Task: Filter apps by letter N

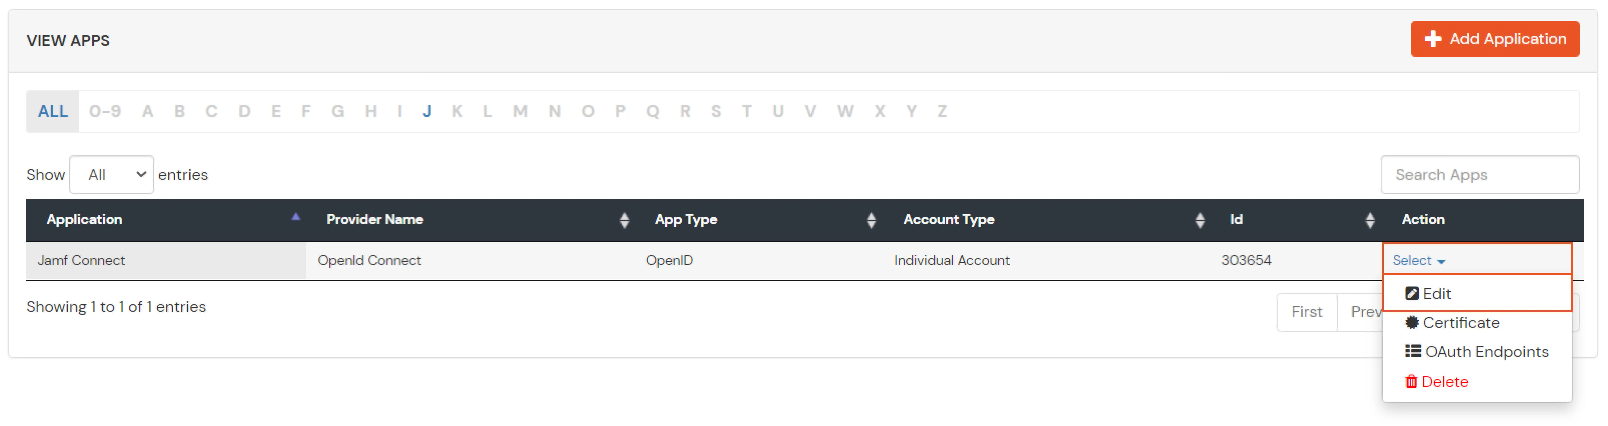Action: coord(555,112)
